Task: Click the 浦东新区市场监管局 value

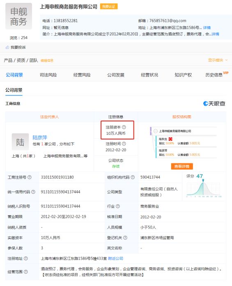Action: [x=157, y=238]
